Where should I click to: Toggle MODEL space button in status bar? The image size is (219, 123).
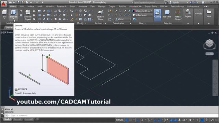[120, 120]
